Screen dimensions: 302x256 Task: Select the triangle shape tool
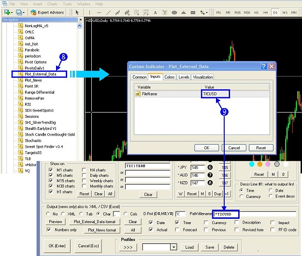(184, 13)
